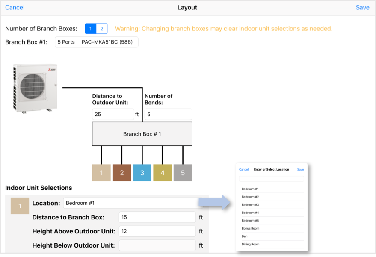Set number of branch boxes to 1
The width and height of the screenshot is (376, 257).
[x=91, y=29]
